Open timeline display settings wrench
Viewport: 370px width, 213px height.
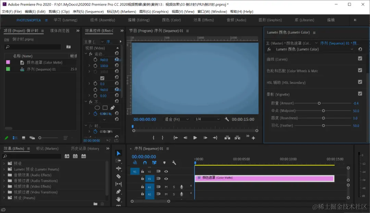(174, 163)
